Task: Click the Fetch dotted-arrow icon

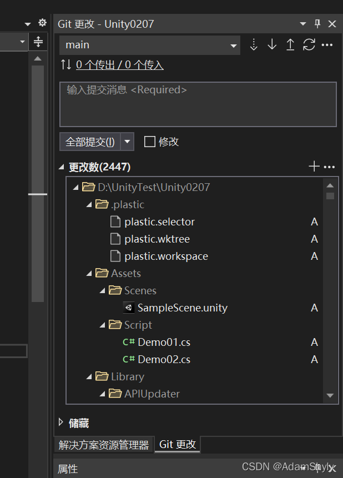Action: pyautogui.click(x=254, y=45)
